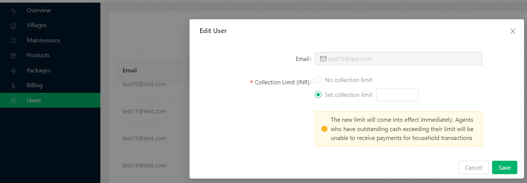Click the Villages home icon
Image resolution: width=527 pixels, height=183 pixels.
pos(13,26)
